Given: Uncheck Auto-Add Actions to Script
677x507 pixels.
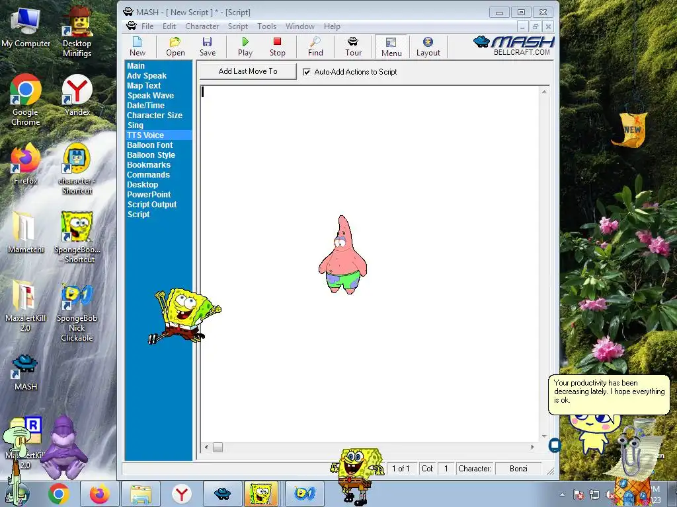Looking at the screenshot, I should (307, 72).
